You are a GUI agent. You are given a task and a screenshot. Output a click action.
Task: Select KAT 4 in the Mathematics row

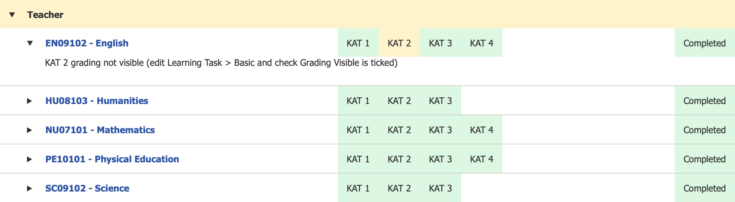coord(482,130)
